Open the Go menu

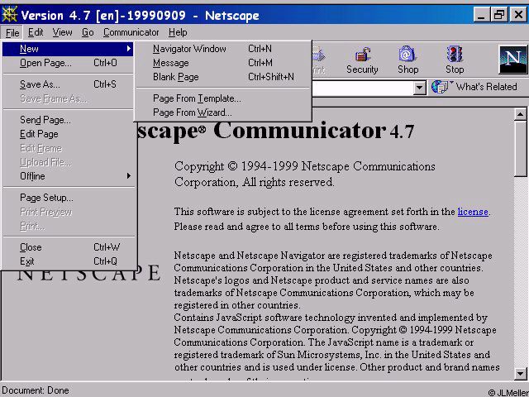pyautogui.click(x=88, y=32)
